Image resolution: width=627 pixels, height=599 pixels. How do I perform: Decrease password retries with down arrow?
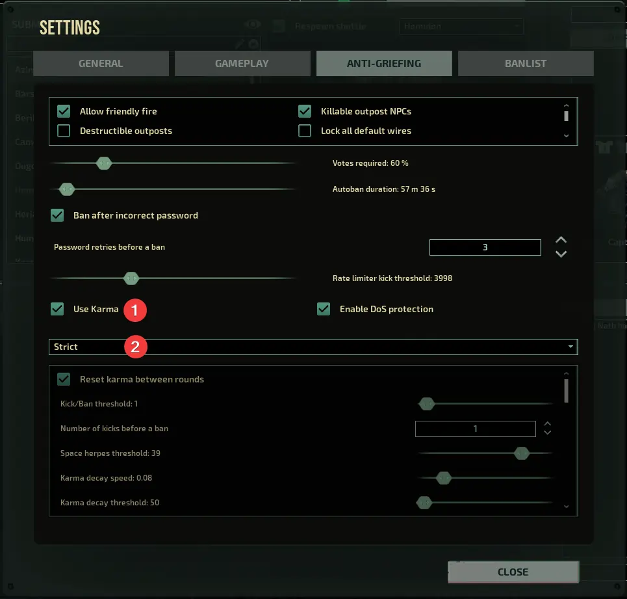[561, 254]
